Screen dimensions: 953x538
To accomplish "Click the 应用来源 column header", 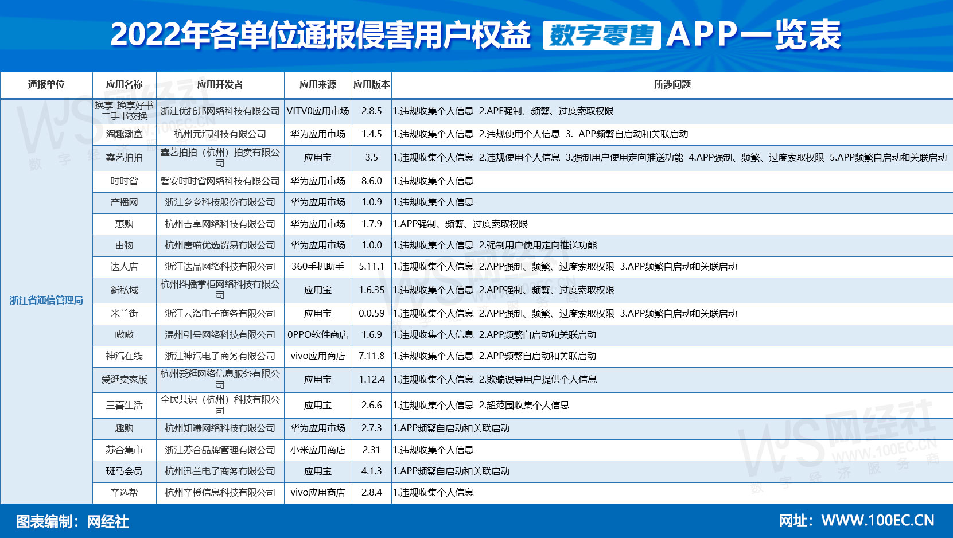I will point(318,85).
